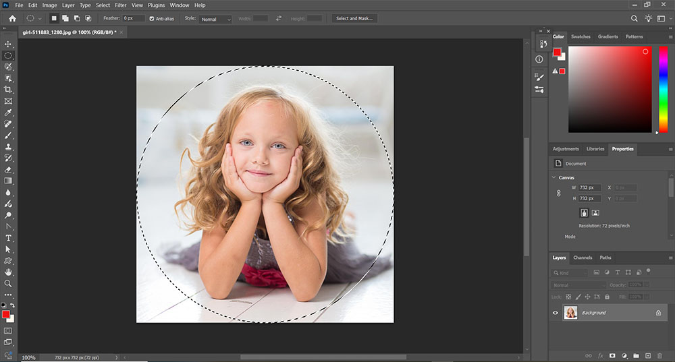Toggle the Anti-alias checkbox

click(151, 19)
